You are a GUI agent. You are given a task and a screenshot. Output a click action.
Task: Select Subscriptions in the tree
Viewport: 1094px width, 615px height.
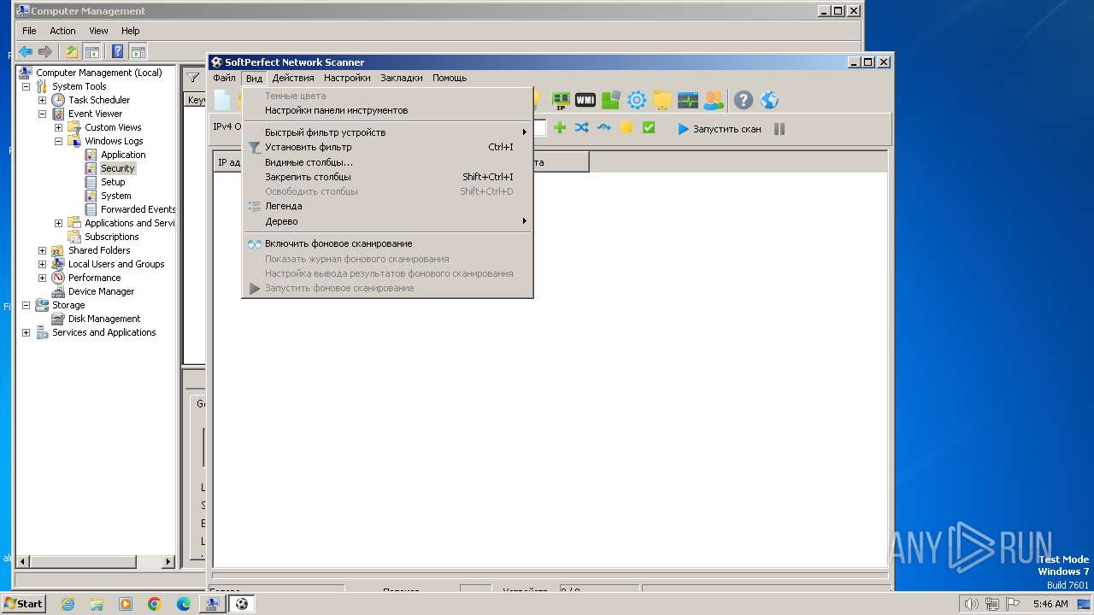click(x=111, y=237)
